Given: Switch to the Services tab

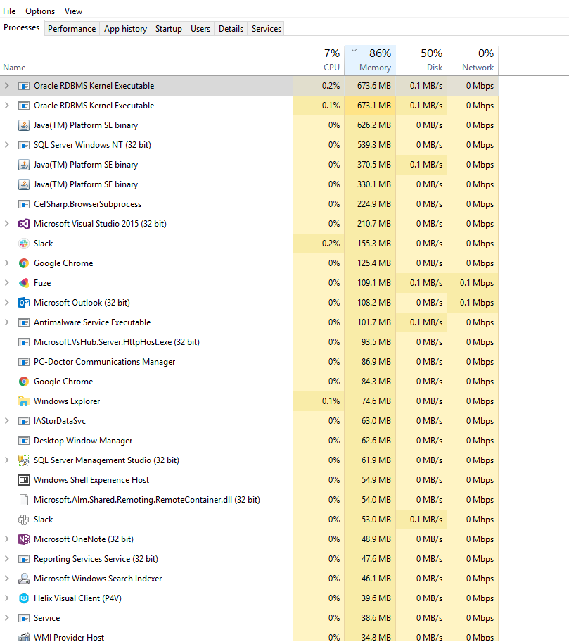Looking at the screenshot, I should click(267, 29).
